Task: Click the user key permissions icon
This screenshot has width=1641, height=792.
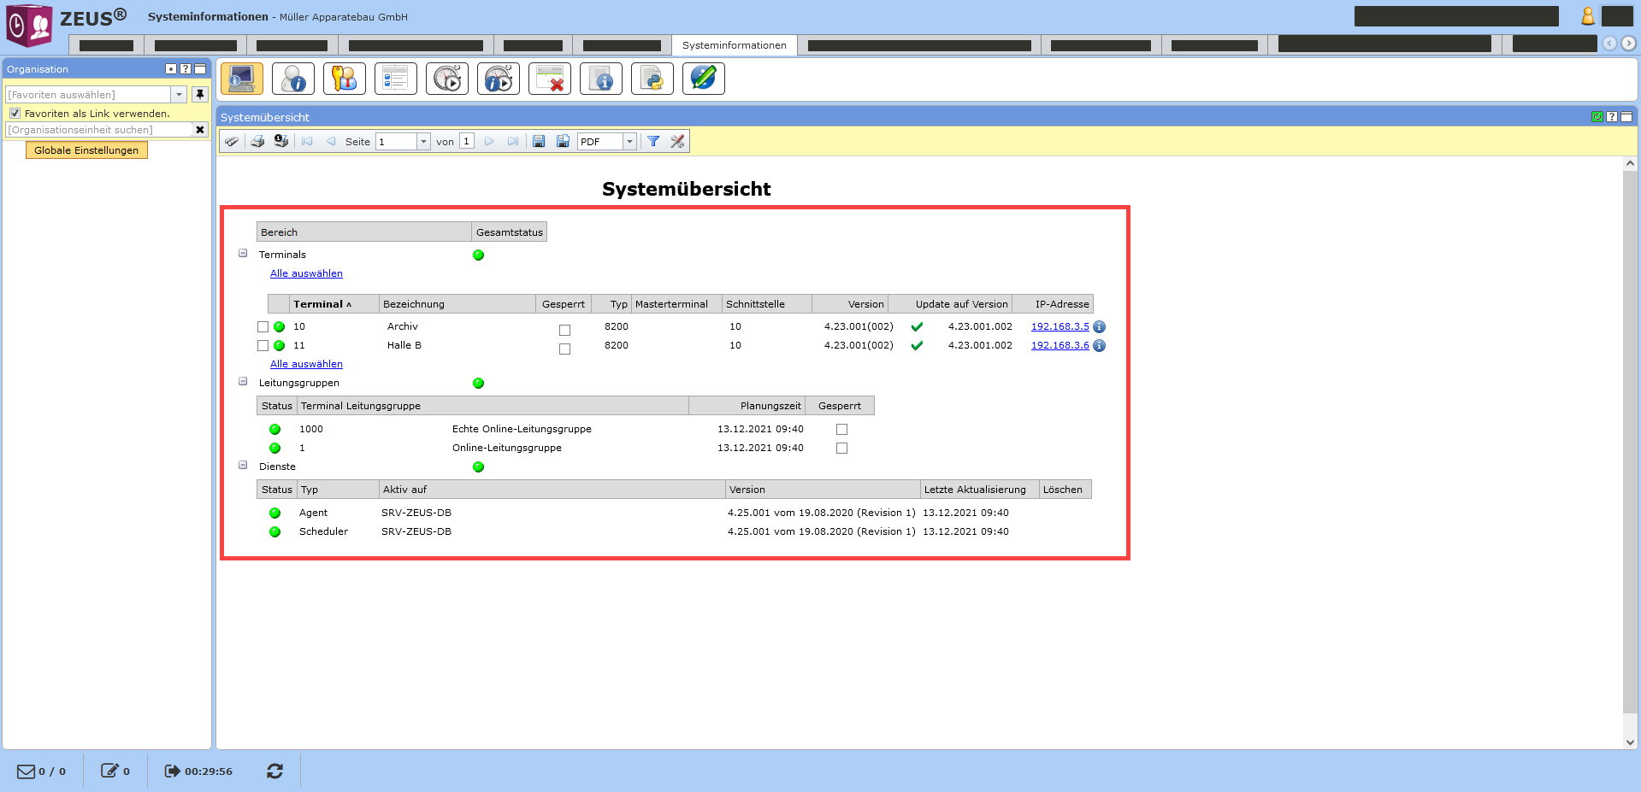Action: click(x=344, y=79)
